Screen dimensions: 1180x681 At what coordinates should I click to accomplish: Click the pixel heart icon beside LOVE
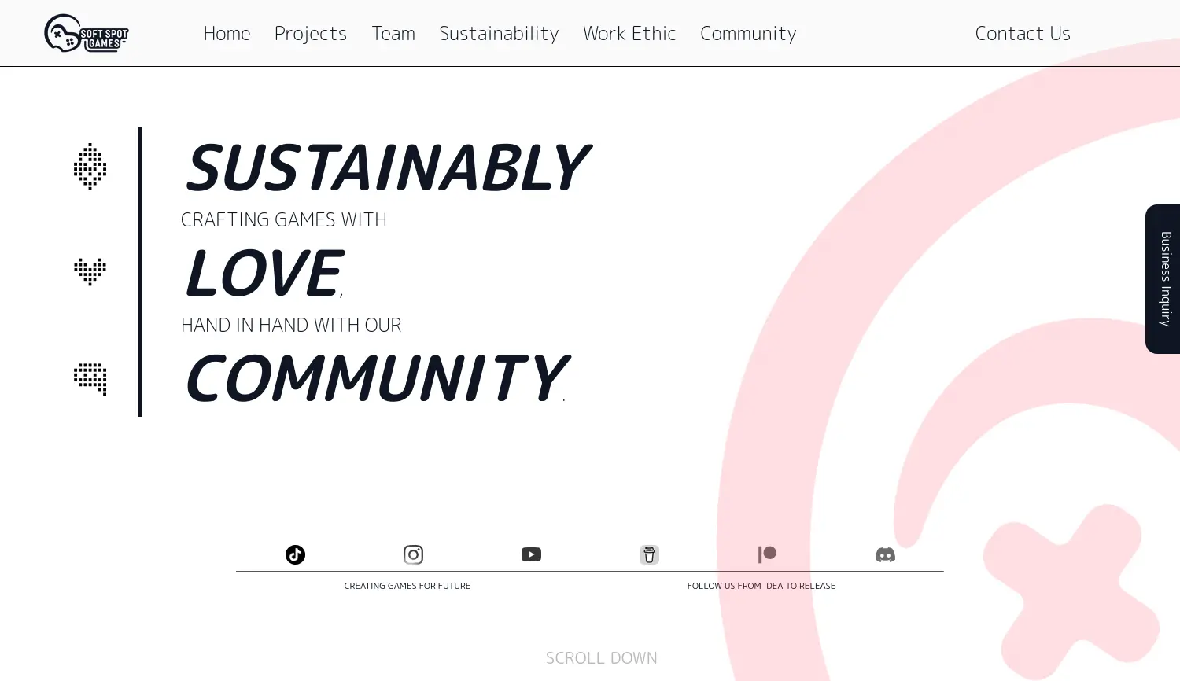(x=90, y=271)
